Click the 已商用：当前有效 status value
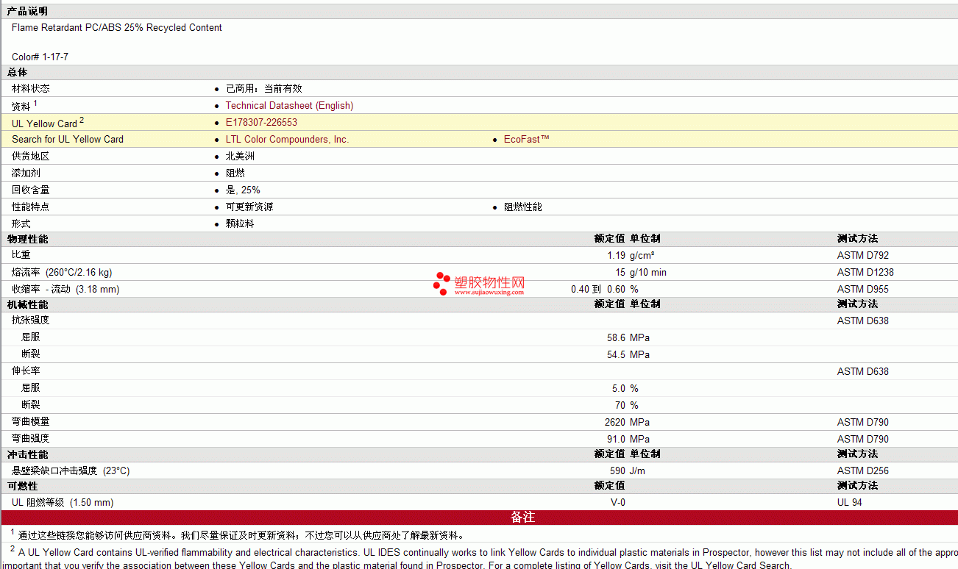 click(263, 88)
